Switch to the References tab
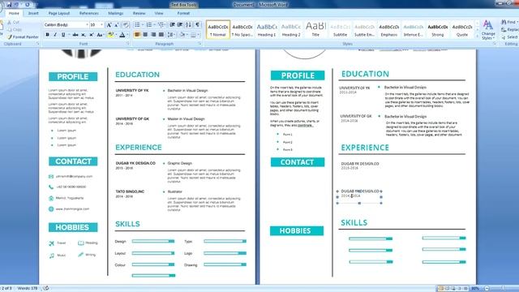519x292 pixels. 88,13
